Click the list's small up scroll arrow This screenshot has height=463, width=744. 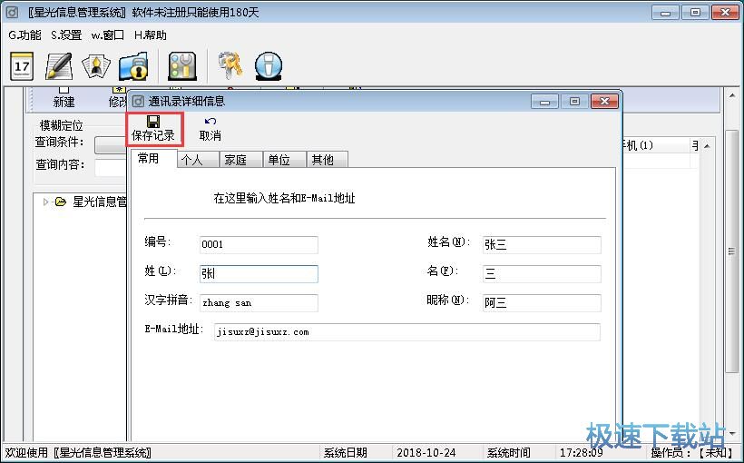coord(707,146)
